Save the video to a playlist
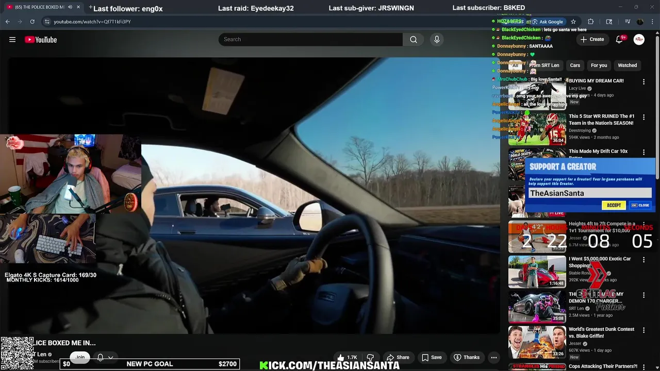660x371 pixels. [432, 357]
